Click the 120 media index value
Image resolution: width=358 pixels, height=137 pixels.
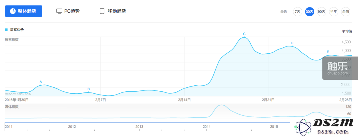[x=348, y=107]
